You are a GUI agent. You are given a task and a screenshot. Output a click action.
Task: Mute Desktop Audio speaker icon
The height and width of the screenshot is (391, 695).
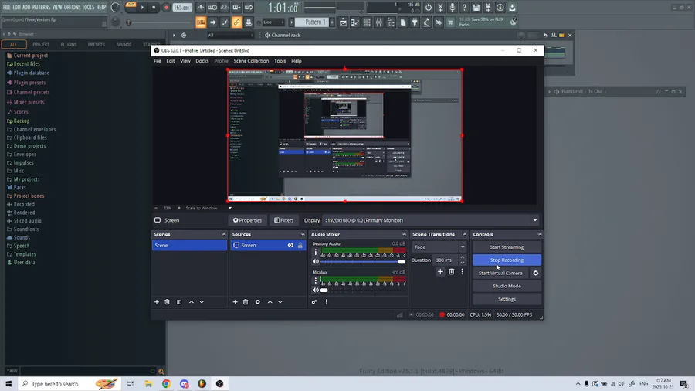click(315, 262)
